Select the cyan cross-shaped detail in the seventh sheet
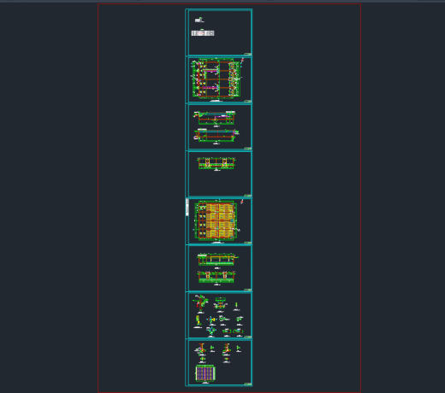This screenshot has height=393, width=445. click(211, 320)
